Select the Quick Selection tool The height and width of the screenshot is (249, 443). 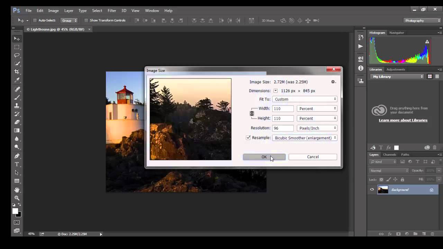point(17,64)
